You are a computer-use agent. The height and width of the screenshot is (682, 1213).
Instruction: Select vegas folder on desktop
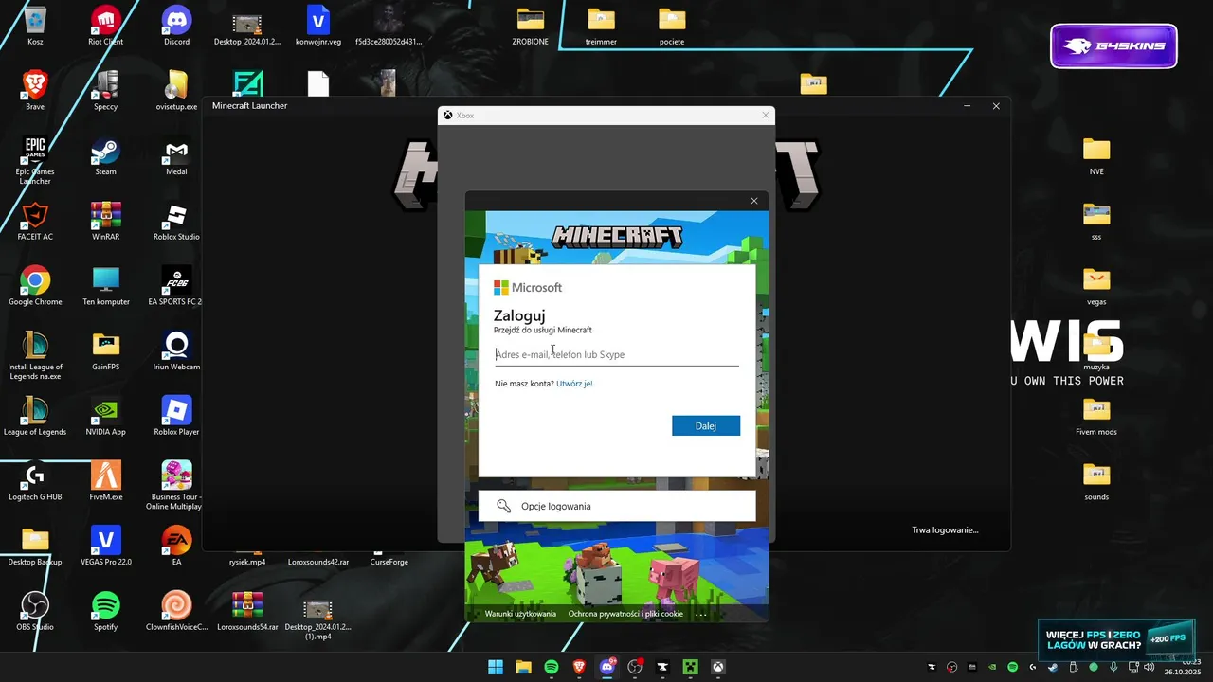[x=1096, y=286]
